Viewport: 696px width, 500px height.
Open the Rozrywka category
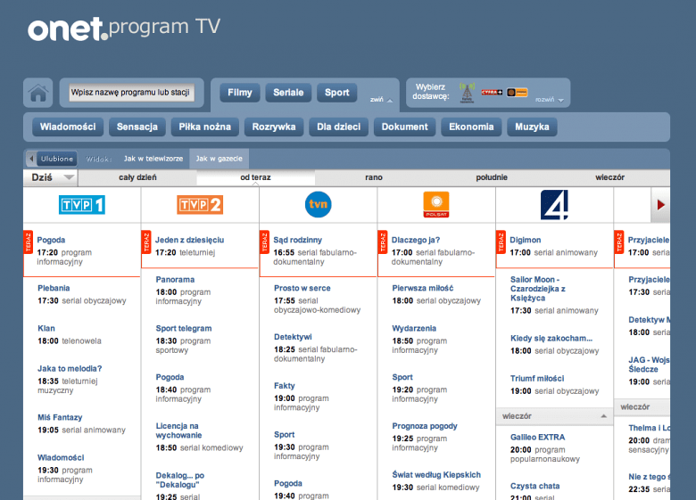click(x=274, y=127)
